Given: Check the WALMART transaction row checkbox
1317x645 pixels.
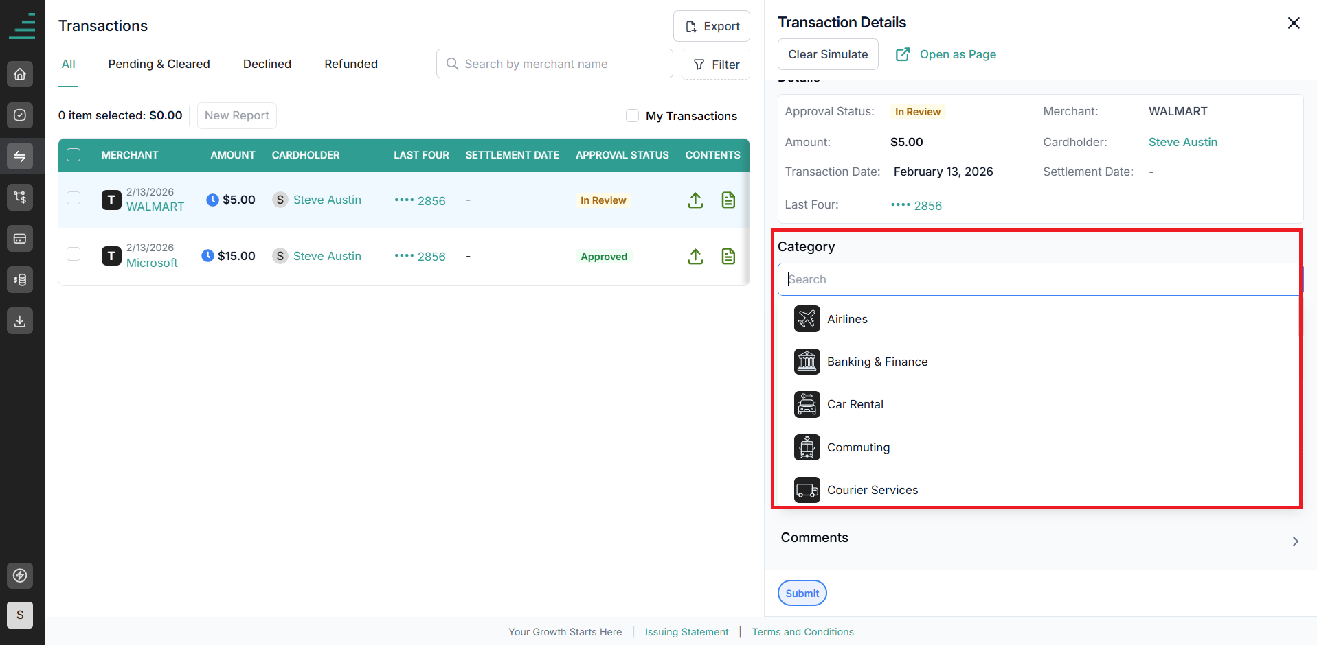Looking at the screenshot, I should tap(74, 199).
